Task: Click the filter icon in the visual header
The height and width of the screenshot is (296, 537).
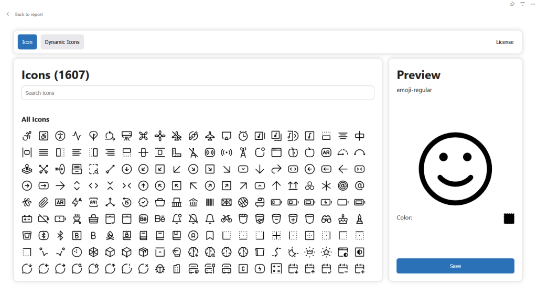Action: point(522,4)
